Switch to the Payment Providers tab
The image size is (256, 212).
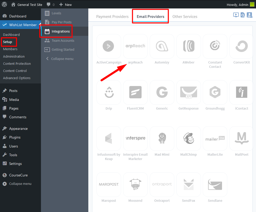pos(112,16)
